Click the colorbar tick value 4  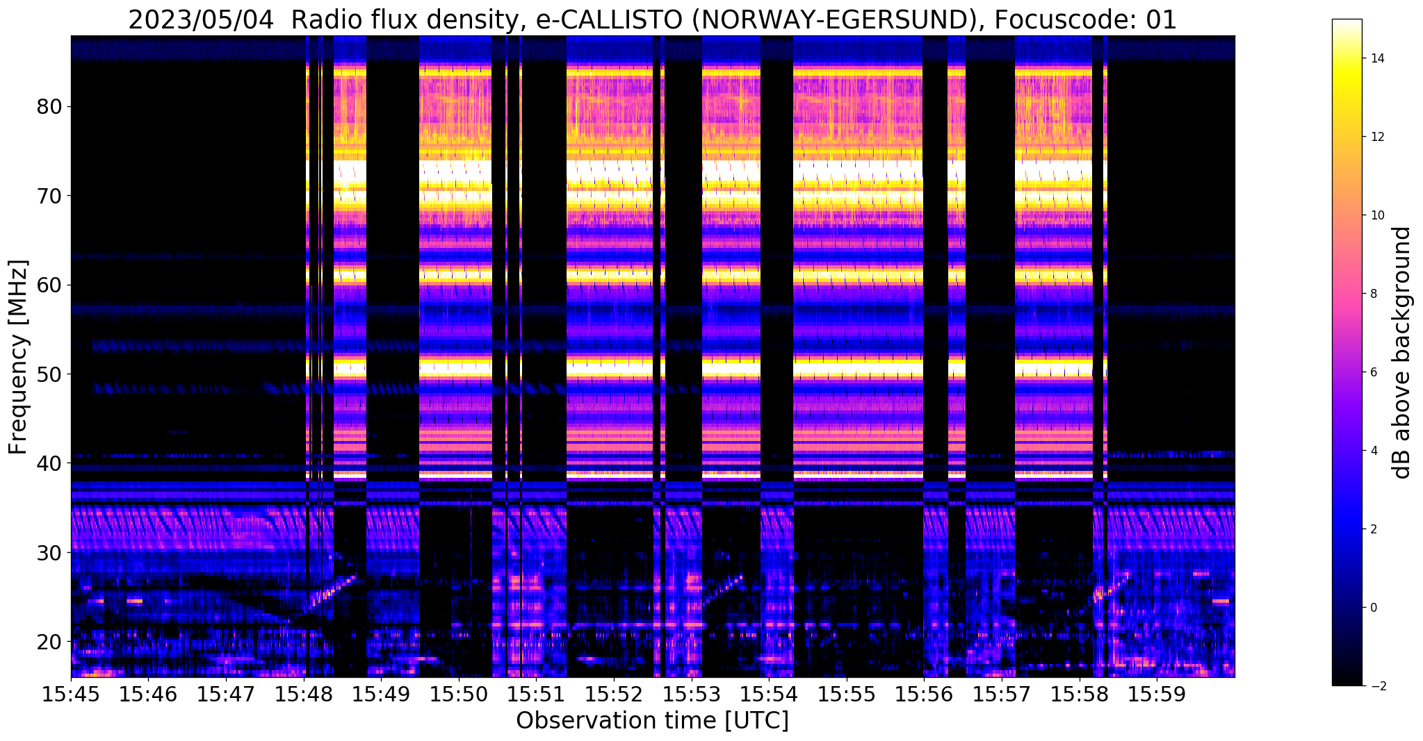(x=1374, y=451)
